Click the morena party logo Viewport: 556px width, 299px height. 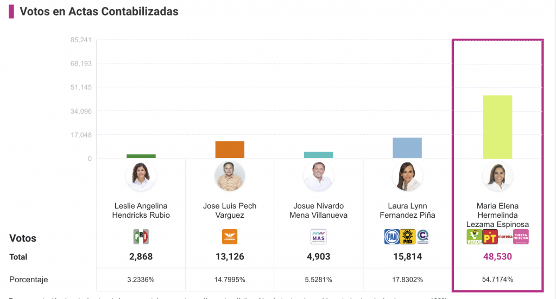(x=505, y=237)
